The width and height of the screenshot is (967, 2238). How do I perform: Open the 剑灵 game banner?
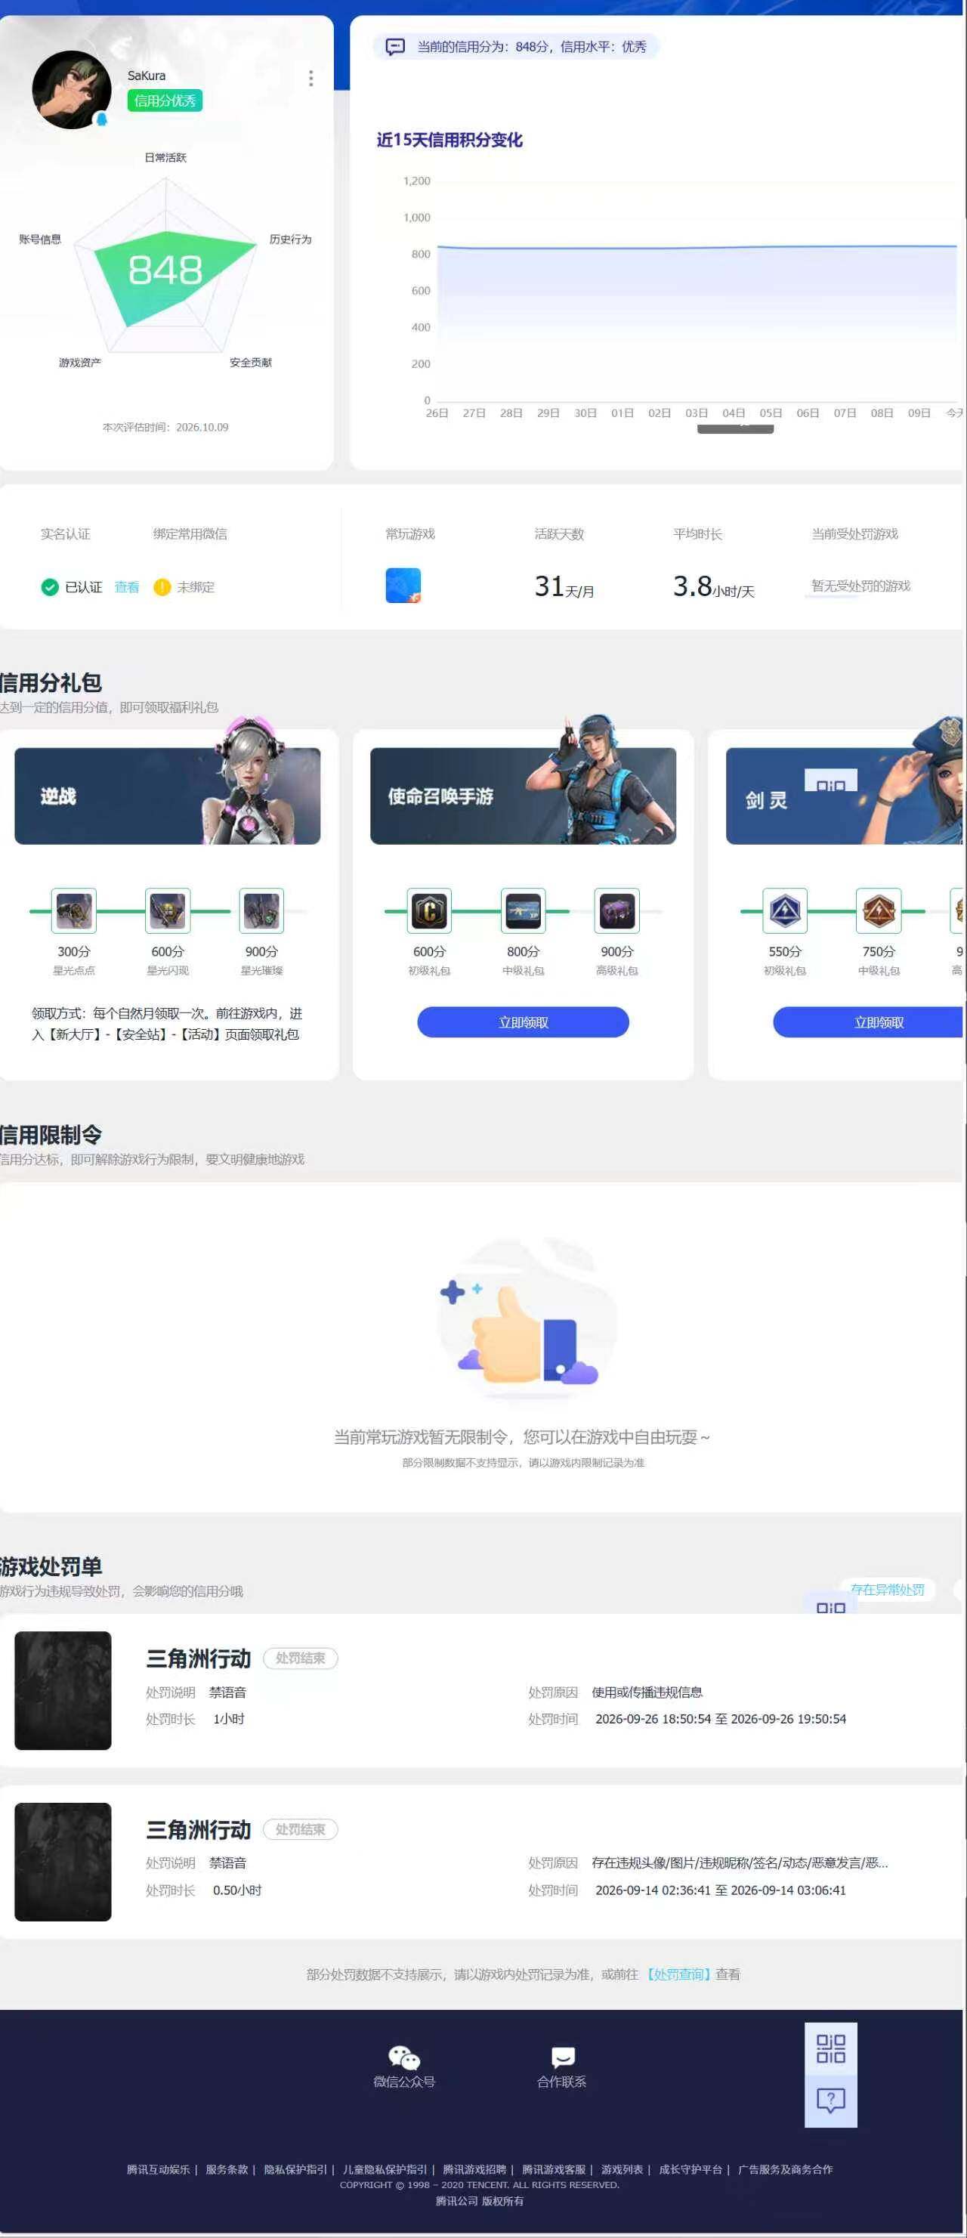[845, 795]
